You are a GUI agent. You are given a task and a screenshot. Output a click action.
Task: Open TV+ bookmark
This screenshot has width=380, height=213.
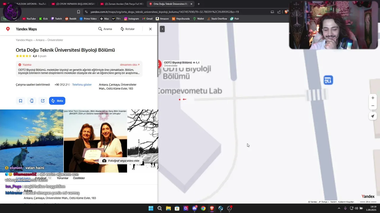tap(116, 19)
